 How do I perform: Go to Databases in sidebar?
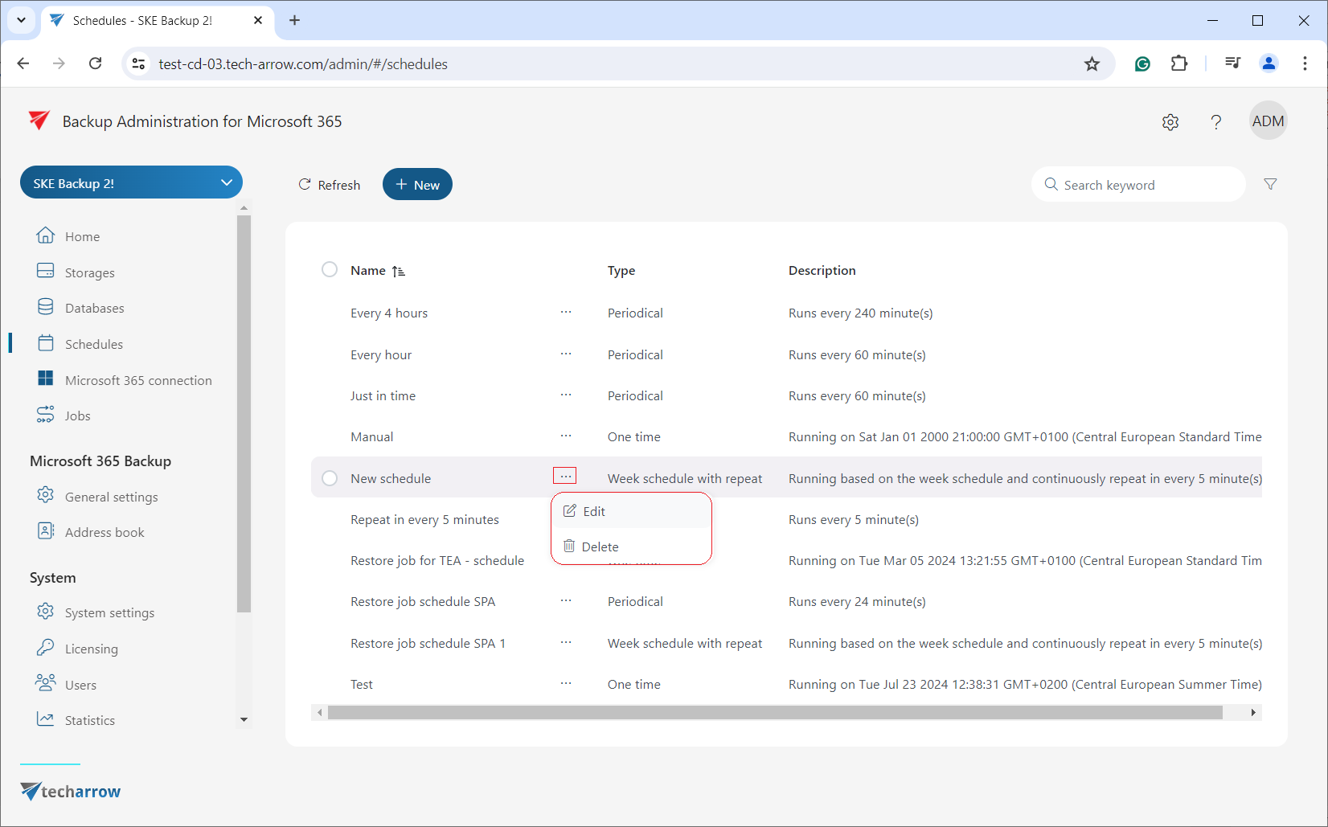click(x=94, y=308)
